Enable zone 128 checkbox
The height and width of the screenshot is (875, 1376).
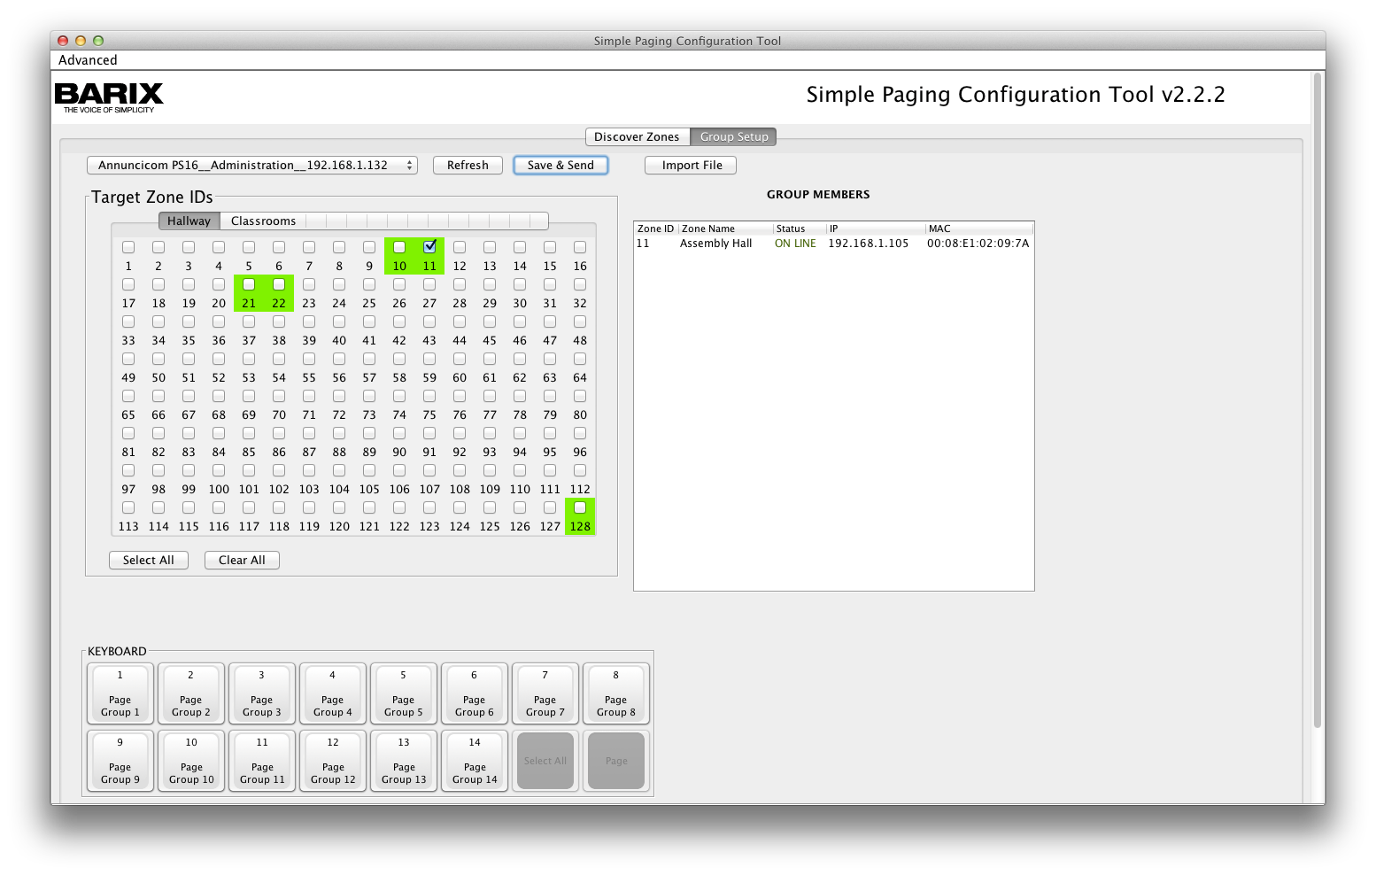(x=580, y=507)
